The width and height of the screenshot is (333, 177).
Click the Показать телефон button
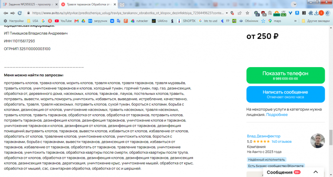[x=285, y=75]
